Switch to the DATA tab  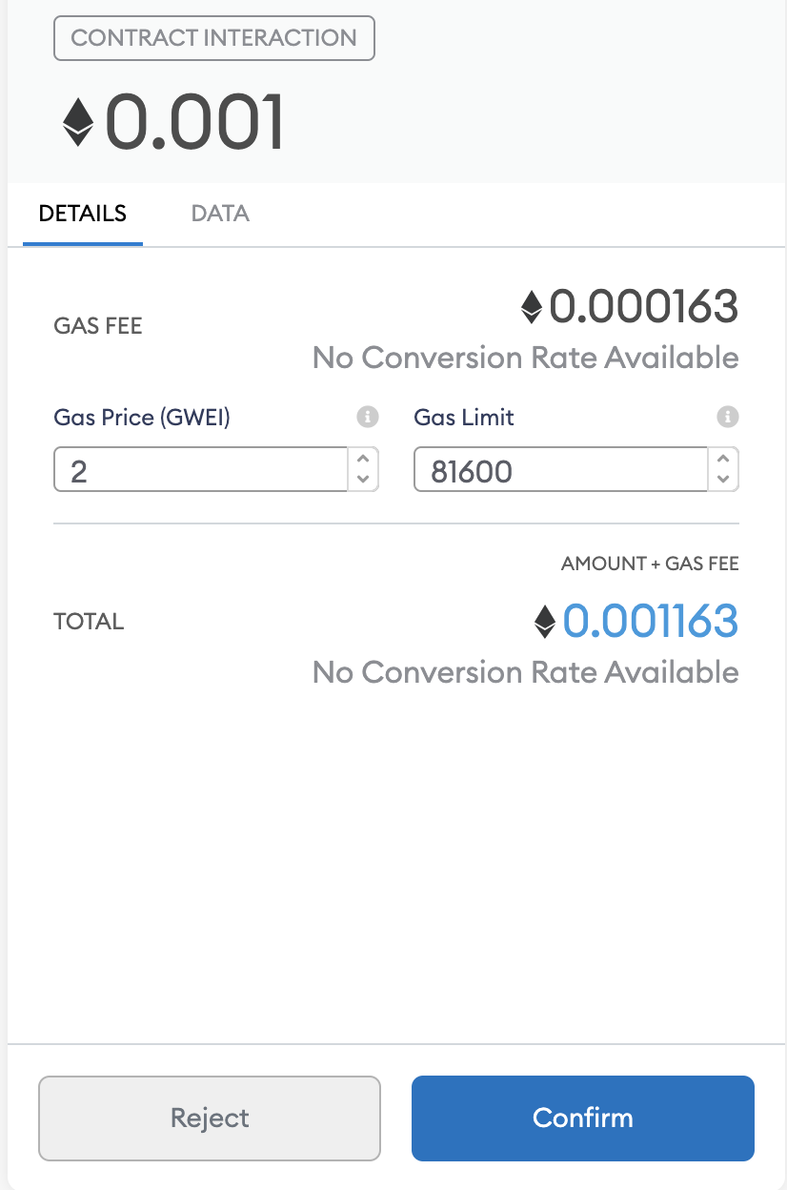[220, 213]
